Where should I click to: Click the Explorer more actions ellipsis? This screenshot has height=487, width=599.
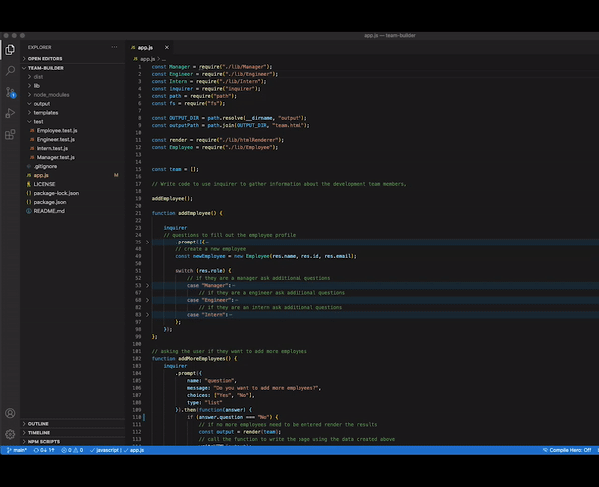tap(114, 47)
